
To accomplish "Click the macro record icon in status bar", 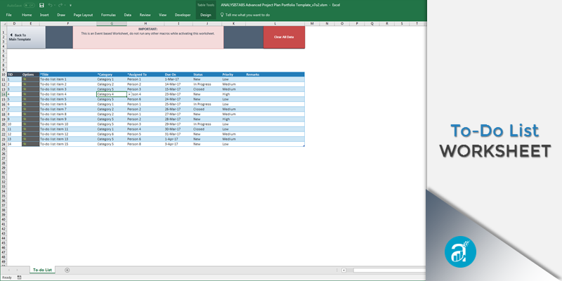I will point(20,277).
